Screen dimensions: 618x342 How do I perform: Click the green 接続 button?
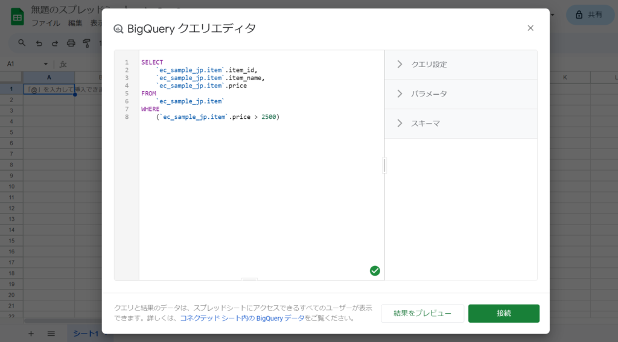pyautogui.click(x=503, y=313)
